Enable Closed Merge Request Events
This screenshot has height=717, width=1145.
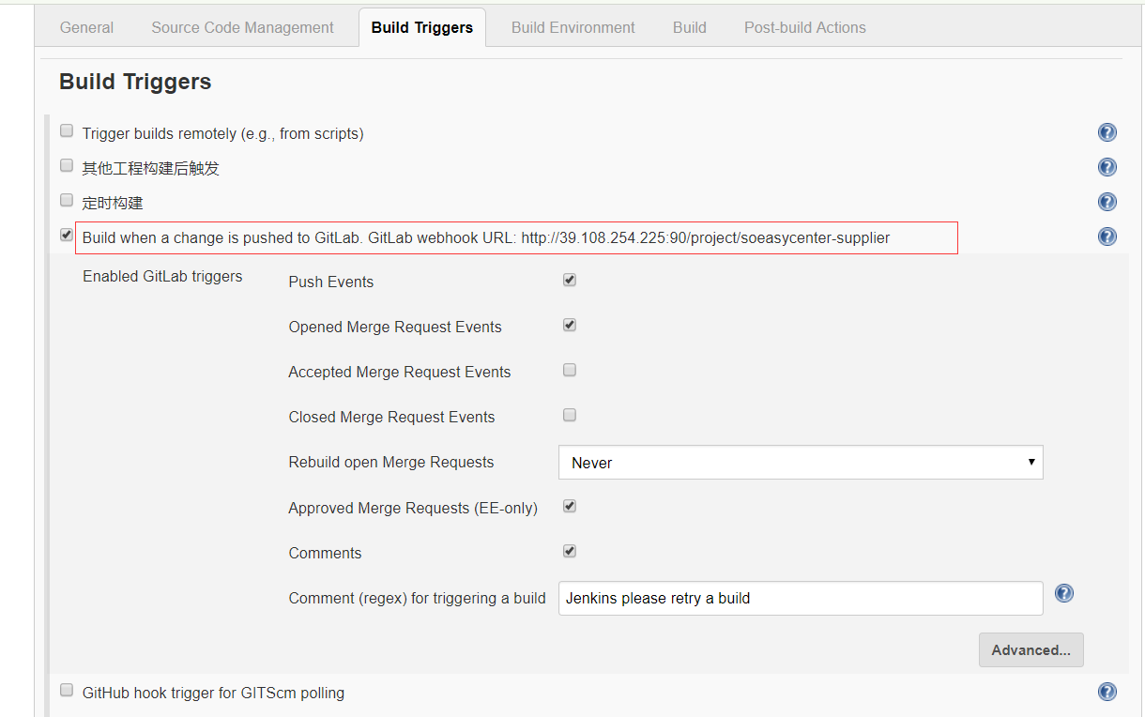570,415
